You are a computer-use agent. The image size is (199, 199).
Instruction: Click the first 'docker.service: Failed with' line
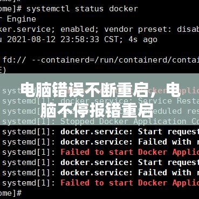[x=130, y=142]
